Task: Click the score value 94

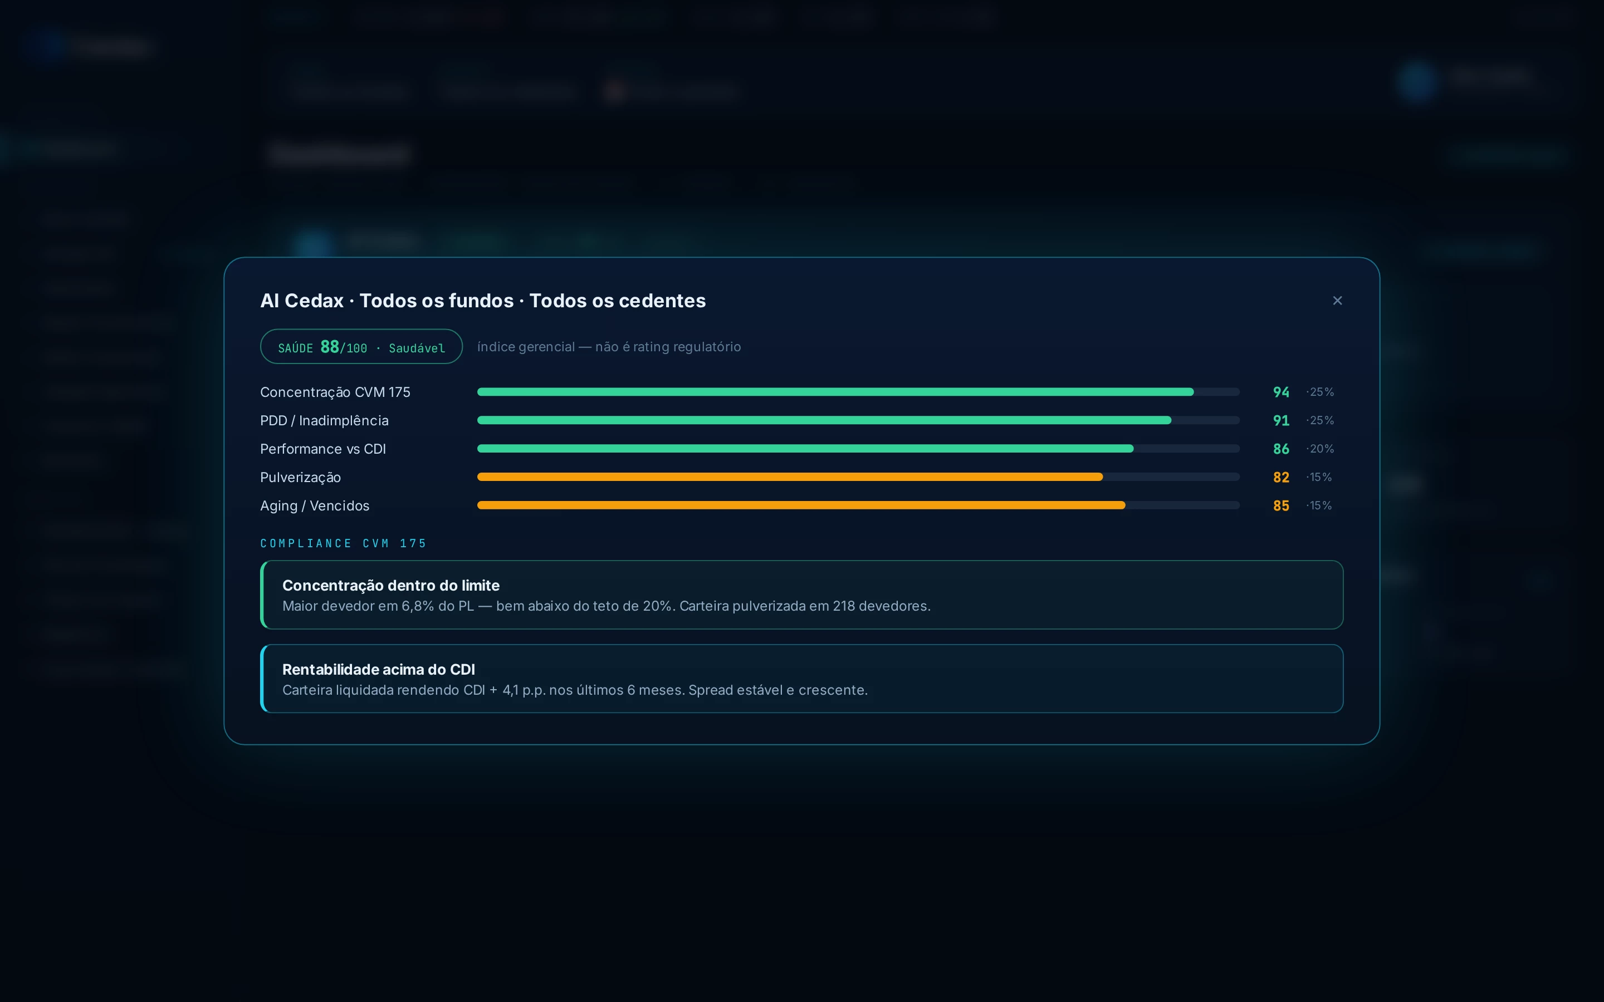Action: [x=1281, y=392]
